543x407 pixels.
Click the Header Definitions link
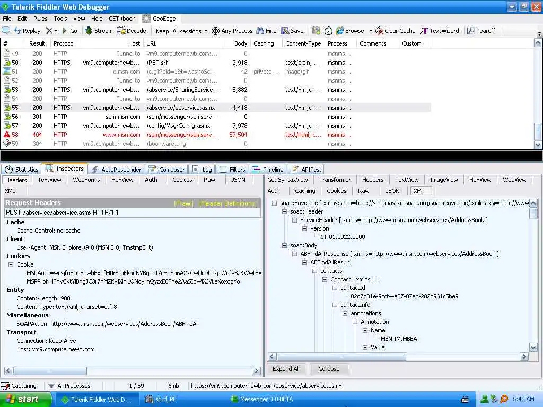coord(228,203)
